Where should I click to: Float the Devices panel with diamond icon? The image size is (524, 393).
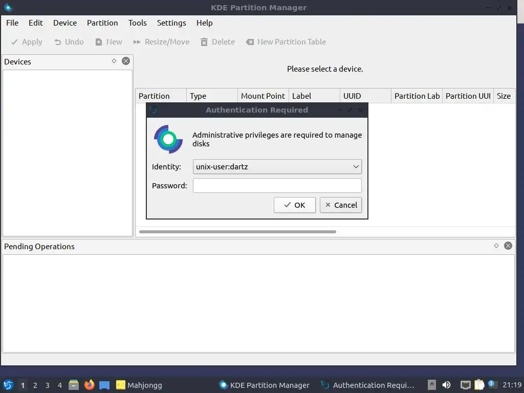point(114,61)
